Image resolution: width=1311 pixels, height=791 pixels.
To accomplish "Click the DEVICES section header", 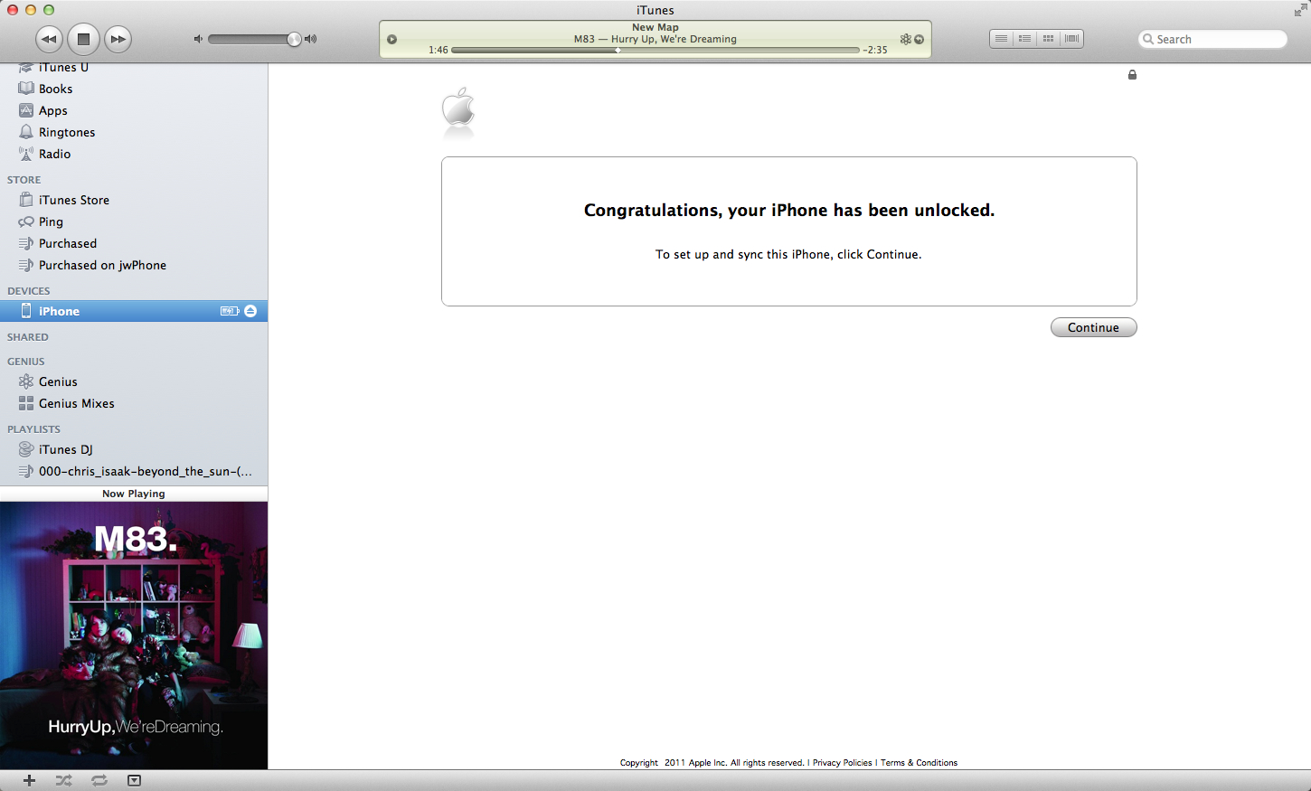I will coord(29,291).
